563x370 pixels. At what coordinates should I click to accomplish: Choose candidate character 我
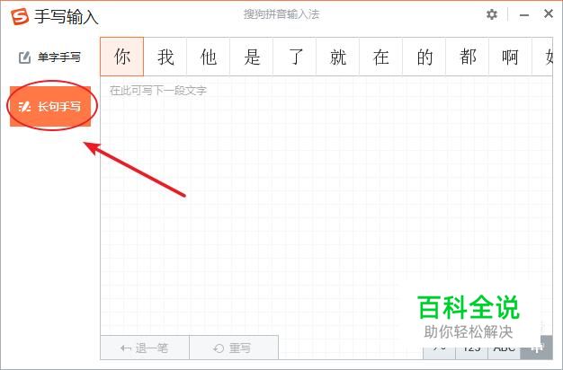pyautogui.click(x=165, y=57)
